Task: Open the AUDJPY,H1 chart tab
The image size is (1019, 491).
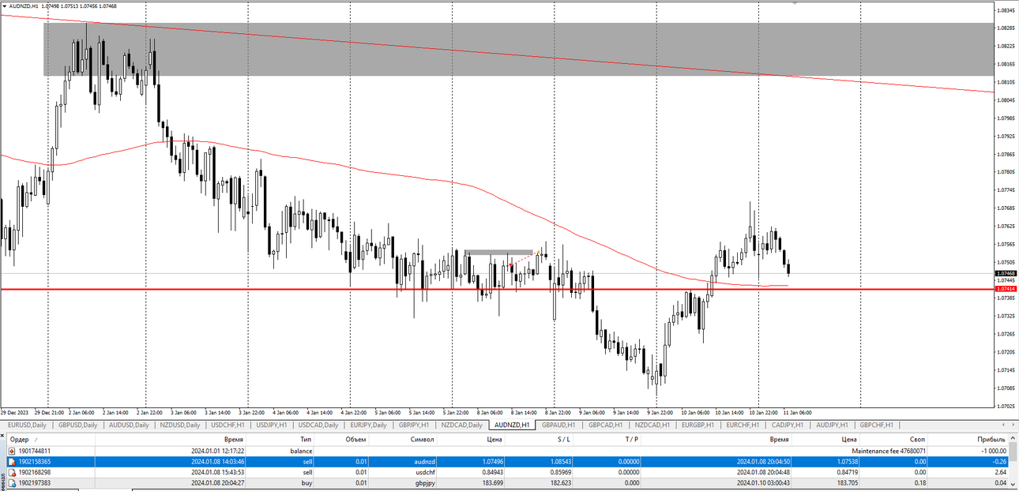Action: (833, 425)
